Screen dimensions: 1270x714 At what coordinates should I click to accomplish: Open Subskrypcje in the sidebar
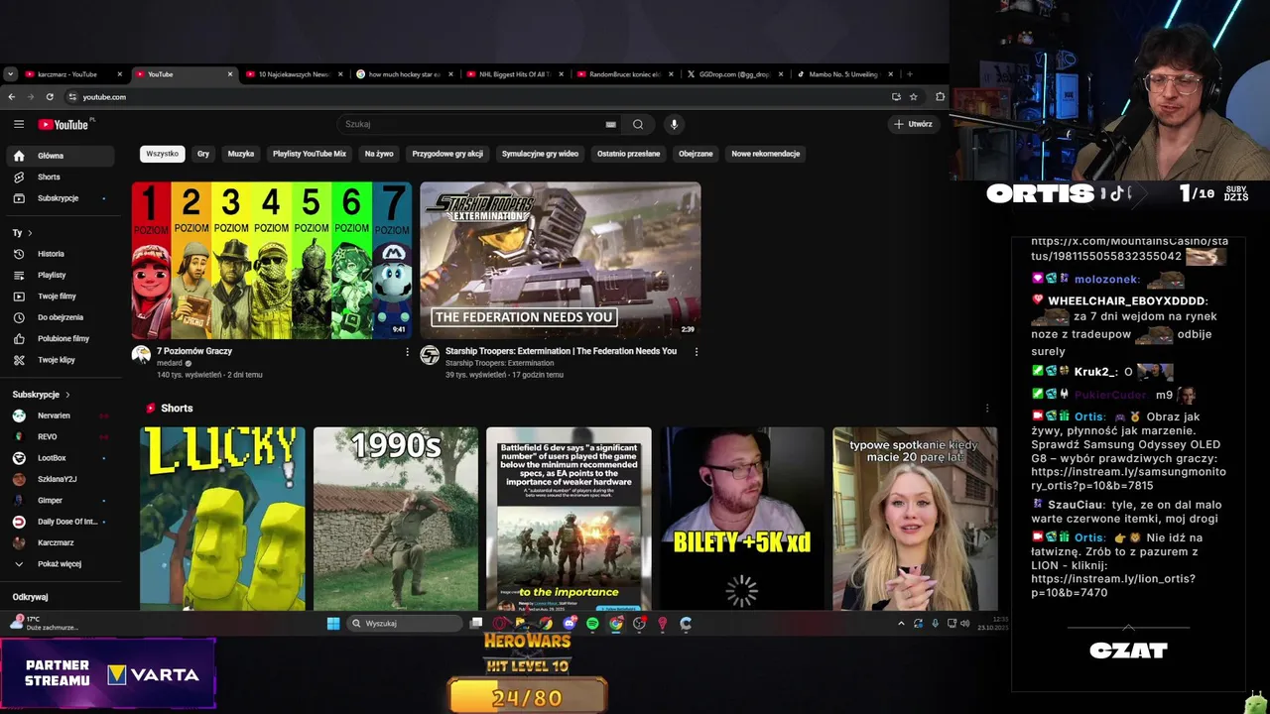pos(60,198)
